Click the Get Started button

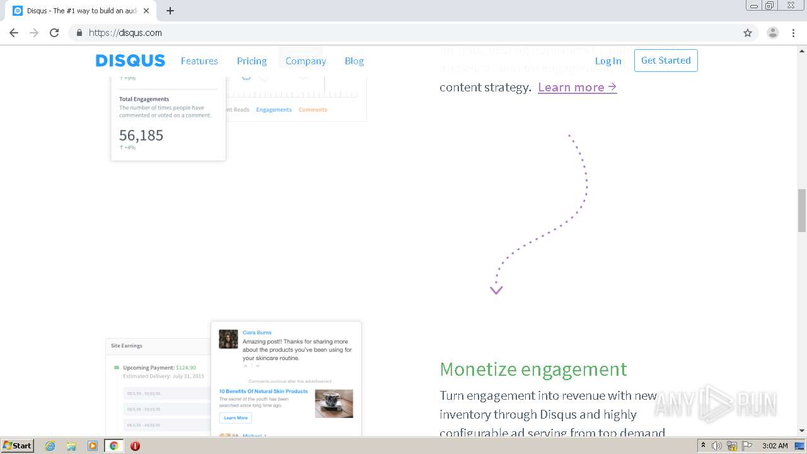tap(666, 61)
